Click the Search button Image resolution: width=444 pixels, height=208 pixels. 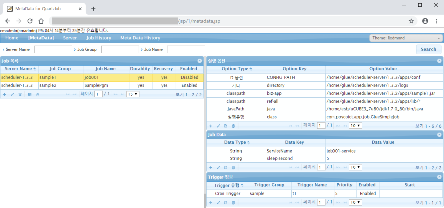(x=428, y=49)
